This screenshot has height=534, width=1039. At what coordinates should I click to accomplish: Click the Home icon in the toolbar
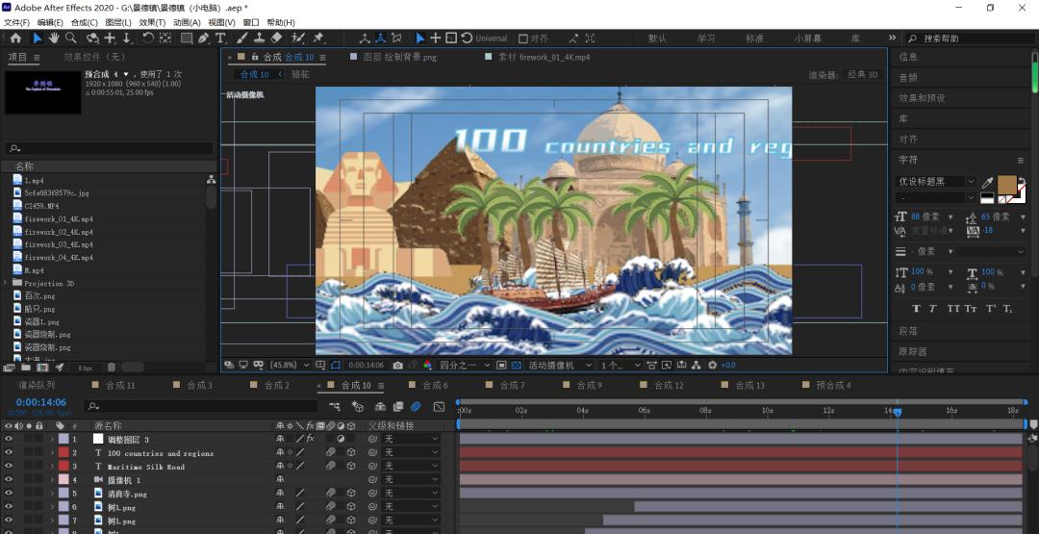click(x=15, y=38)
